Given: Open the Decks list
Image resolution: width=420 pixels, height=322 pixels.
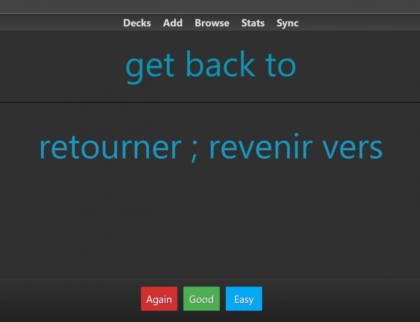Looking at the screenshot, I should coord(137,23).
